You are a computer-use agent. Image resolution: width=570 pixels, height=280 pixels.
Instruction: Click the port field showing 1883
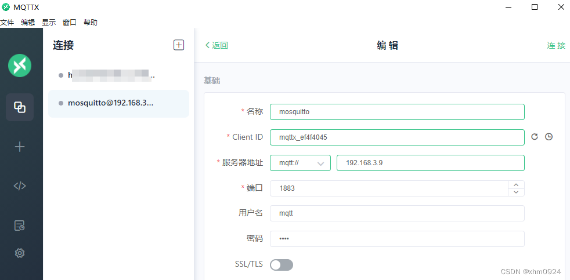(x=389, y=188)
